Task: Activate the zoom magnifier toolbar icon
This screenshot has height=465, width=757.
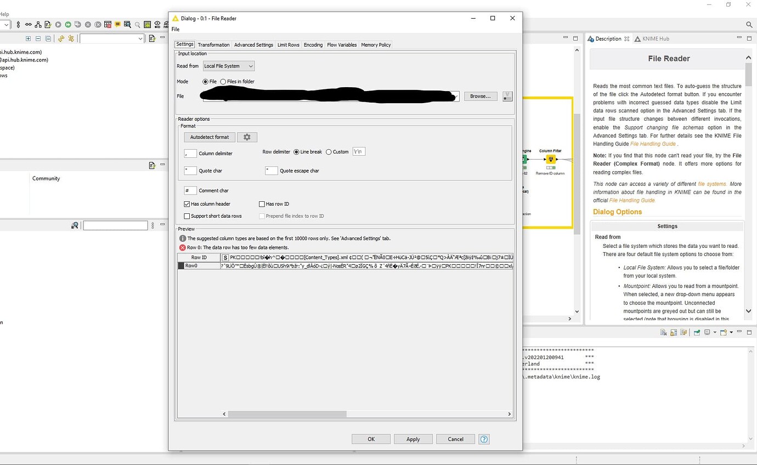Action: (137, 24)
